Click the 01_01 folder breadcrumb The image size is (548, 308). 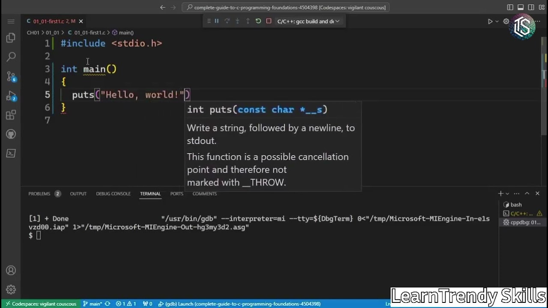52,33
